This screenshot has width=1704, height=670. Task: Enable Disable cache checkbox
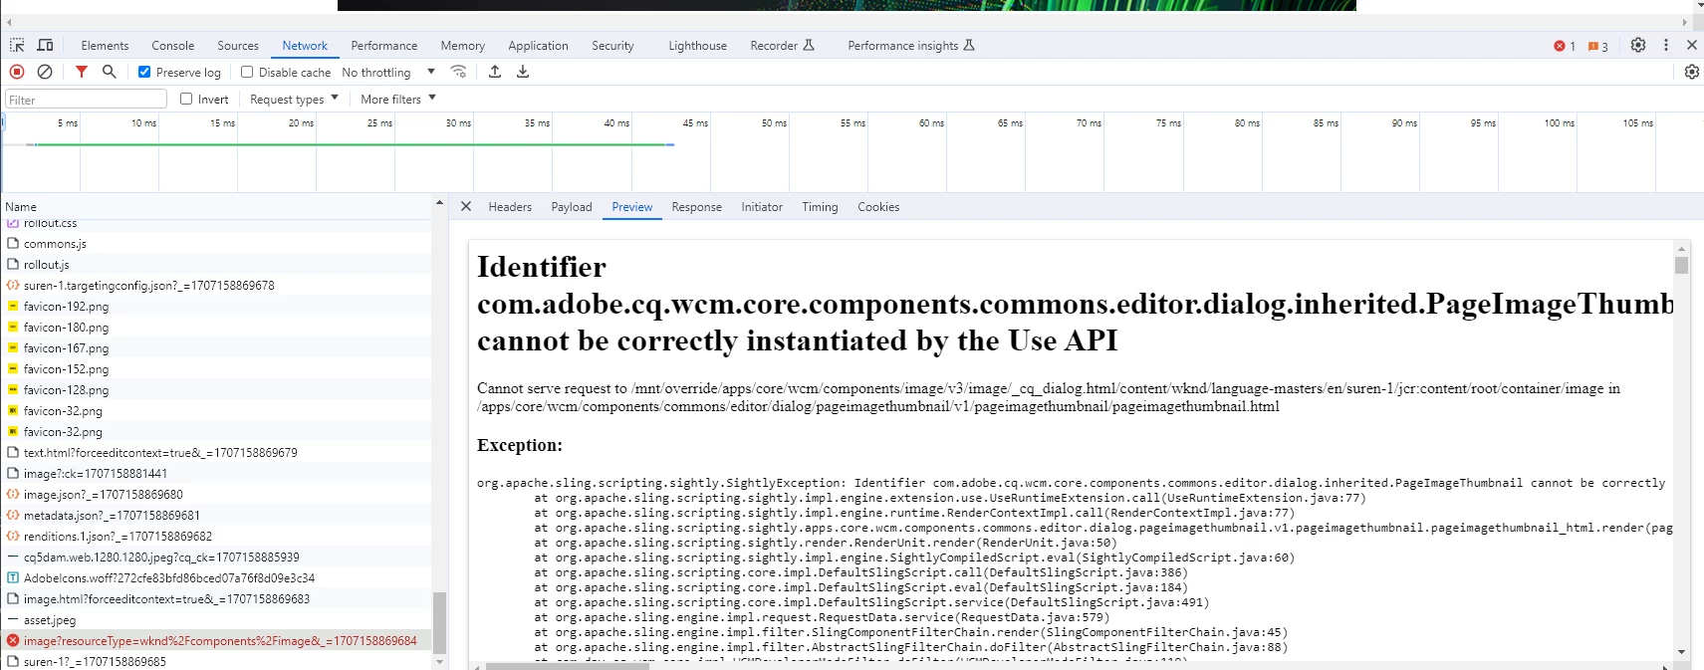247,72
